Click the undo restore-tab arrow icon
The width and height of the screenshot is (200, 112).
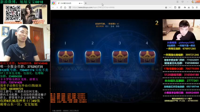click(x=193, y=7)
